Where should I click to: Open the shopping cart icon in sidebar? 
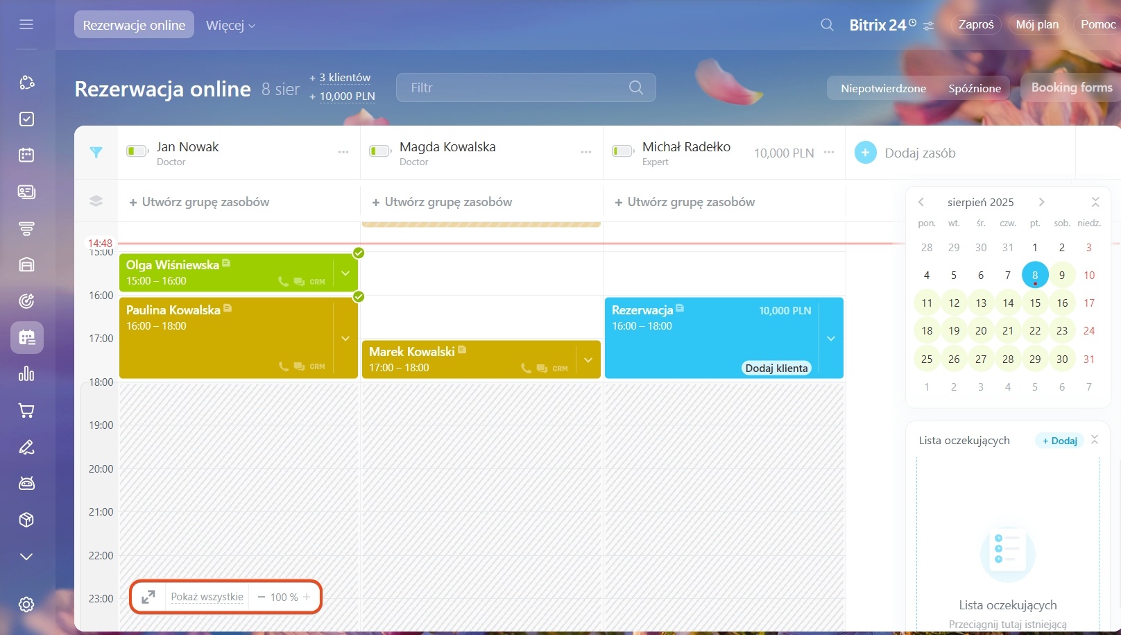tap(26, 411)
